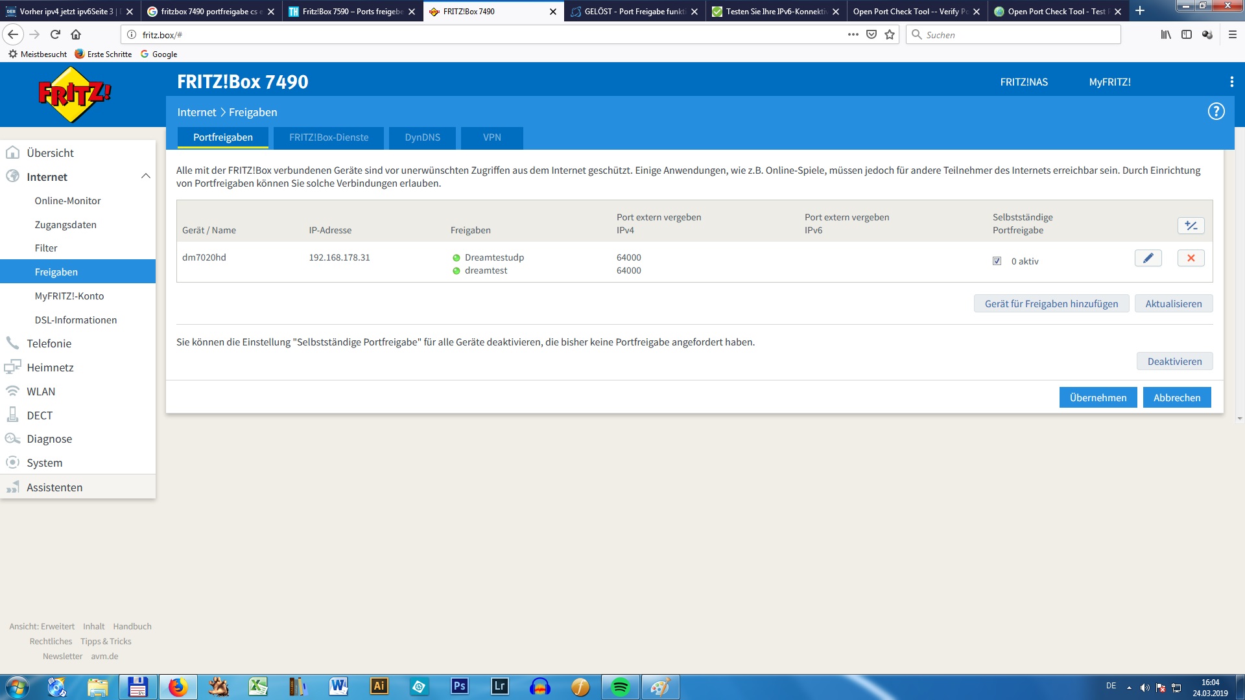This screenshot has width=1245, height=700.
Task: Open the Firefox hamburger menu
Action: (x=1232, y=34)
